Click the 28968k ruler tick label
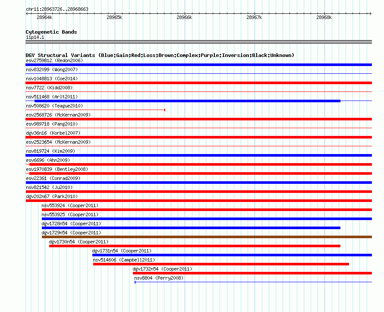 point(324,17)
